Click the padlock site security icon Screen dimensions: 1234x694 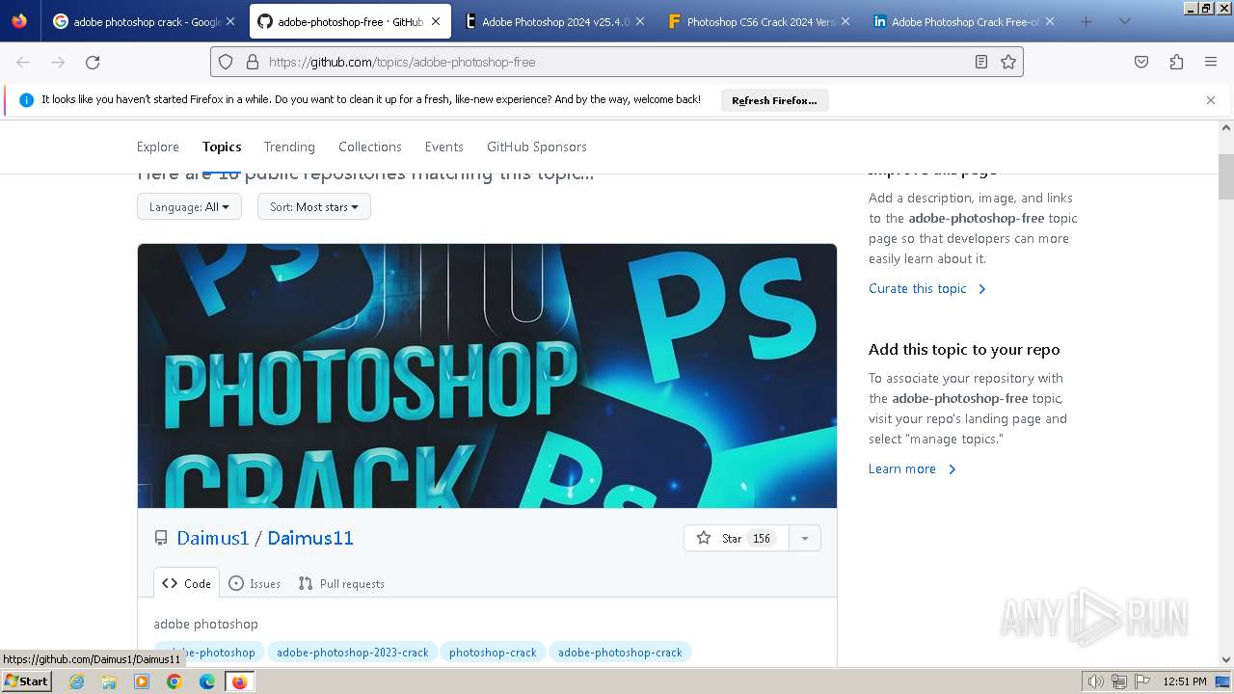[252, 62]
